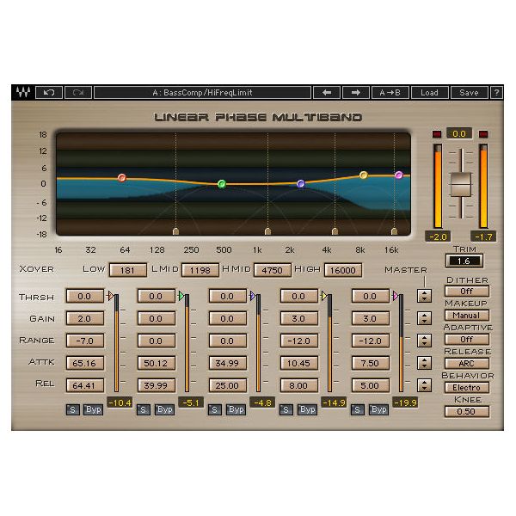This screenshot has width=516, height=516.
Task: Change Behavior Electro setting
Action: coord(467,387)
